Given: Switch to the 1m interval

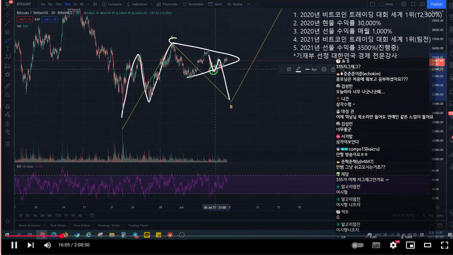Looking at the screenshot, I should (x=43, y=4).
